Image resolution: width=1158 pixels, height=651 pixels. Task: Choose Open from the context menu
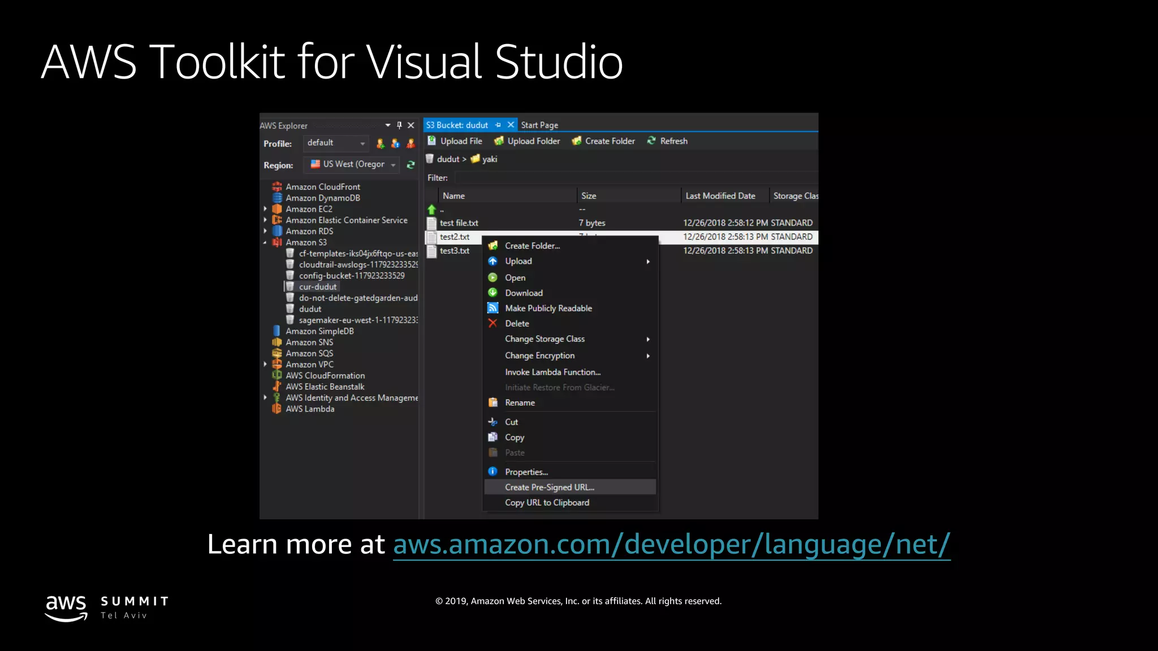coord(571,277)
